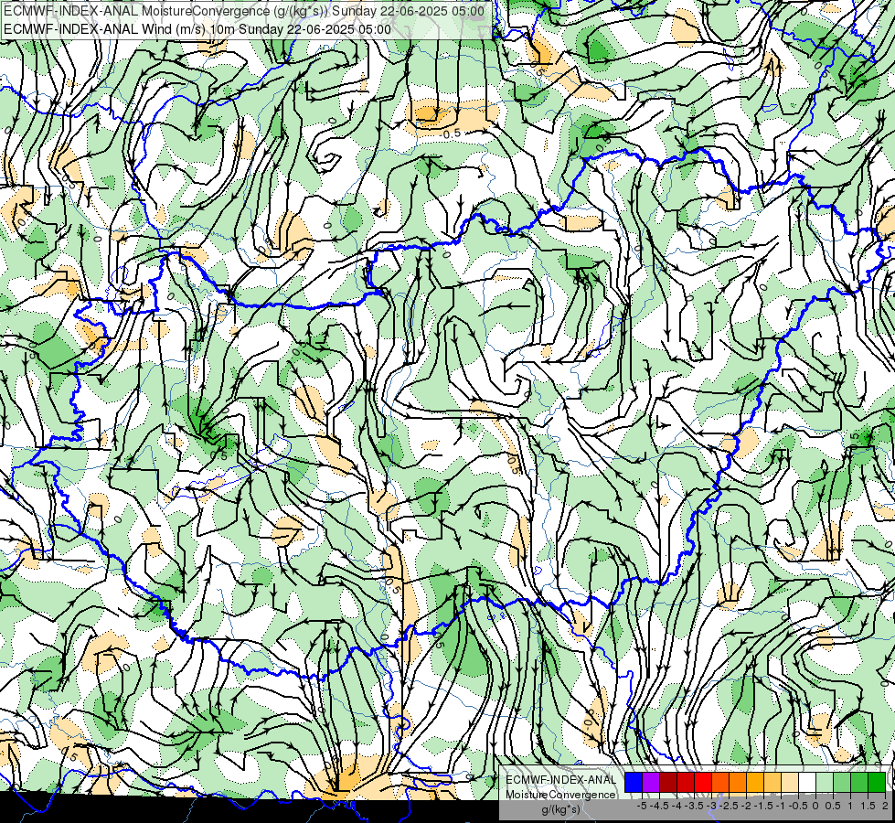895x823 pixels.
Task: Click the legend tick label -5
Action: (642, 806)
